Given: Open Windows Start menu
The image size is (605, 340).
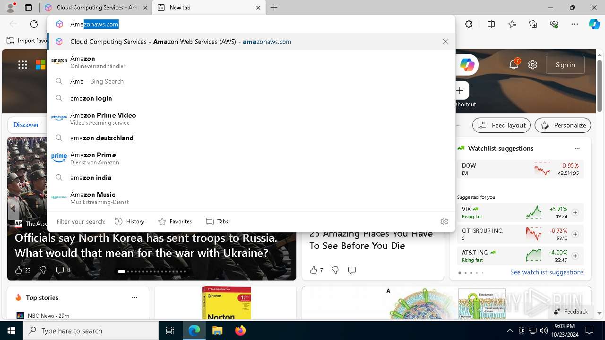Looking at the screenshot, I should pyautogui.click(x=11, y=331).
